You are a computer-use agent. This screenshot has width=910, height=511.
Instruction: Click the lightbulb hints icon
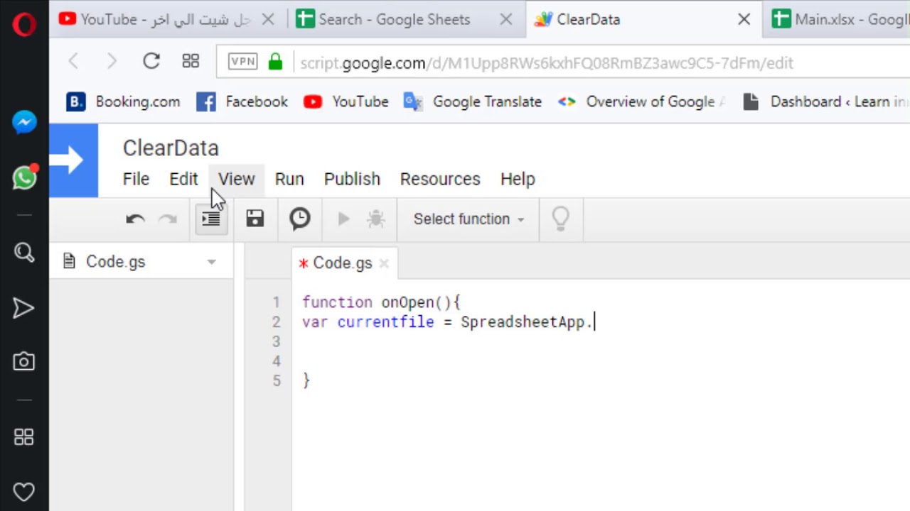pyautogui.click(x=561, y=219)
